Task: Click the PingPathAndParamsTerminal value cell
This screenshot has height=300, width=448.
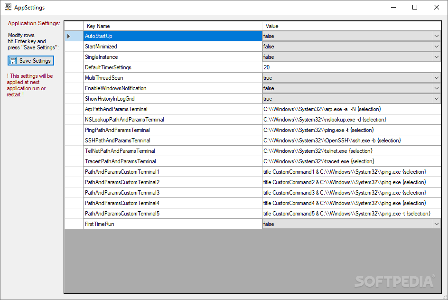Action: pos(352,130)
